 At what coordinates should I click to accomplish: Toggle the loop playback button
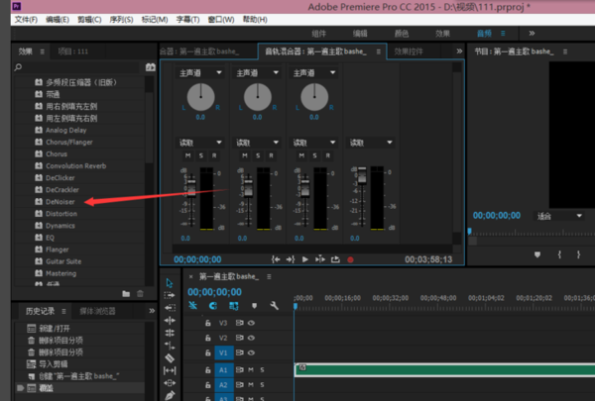pyautogui.click(x=335, y=259)
